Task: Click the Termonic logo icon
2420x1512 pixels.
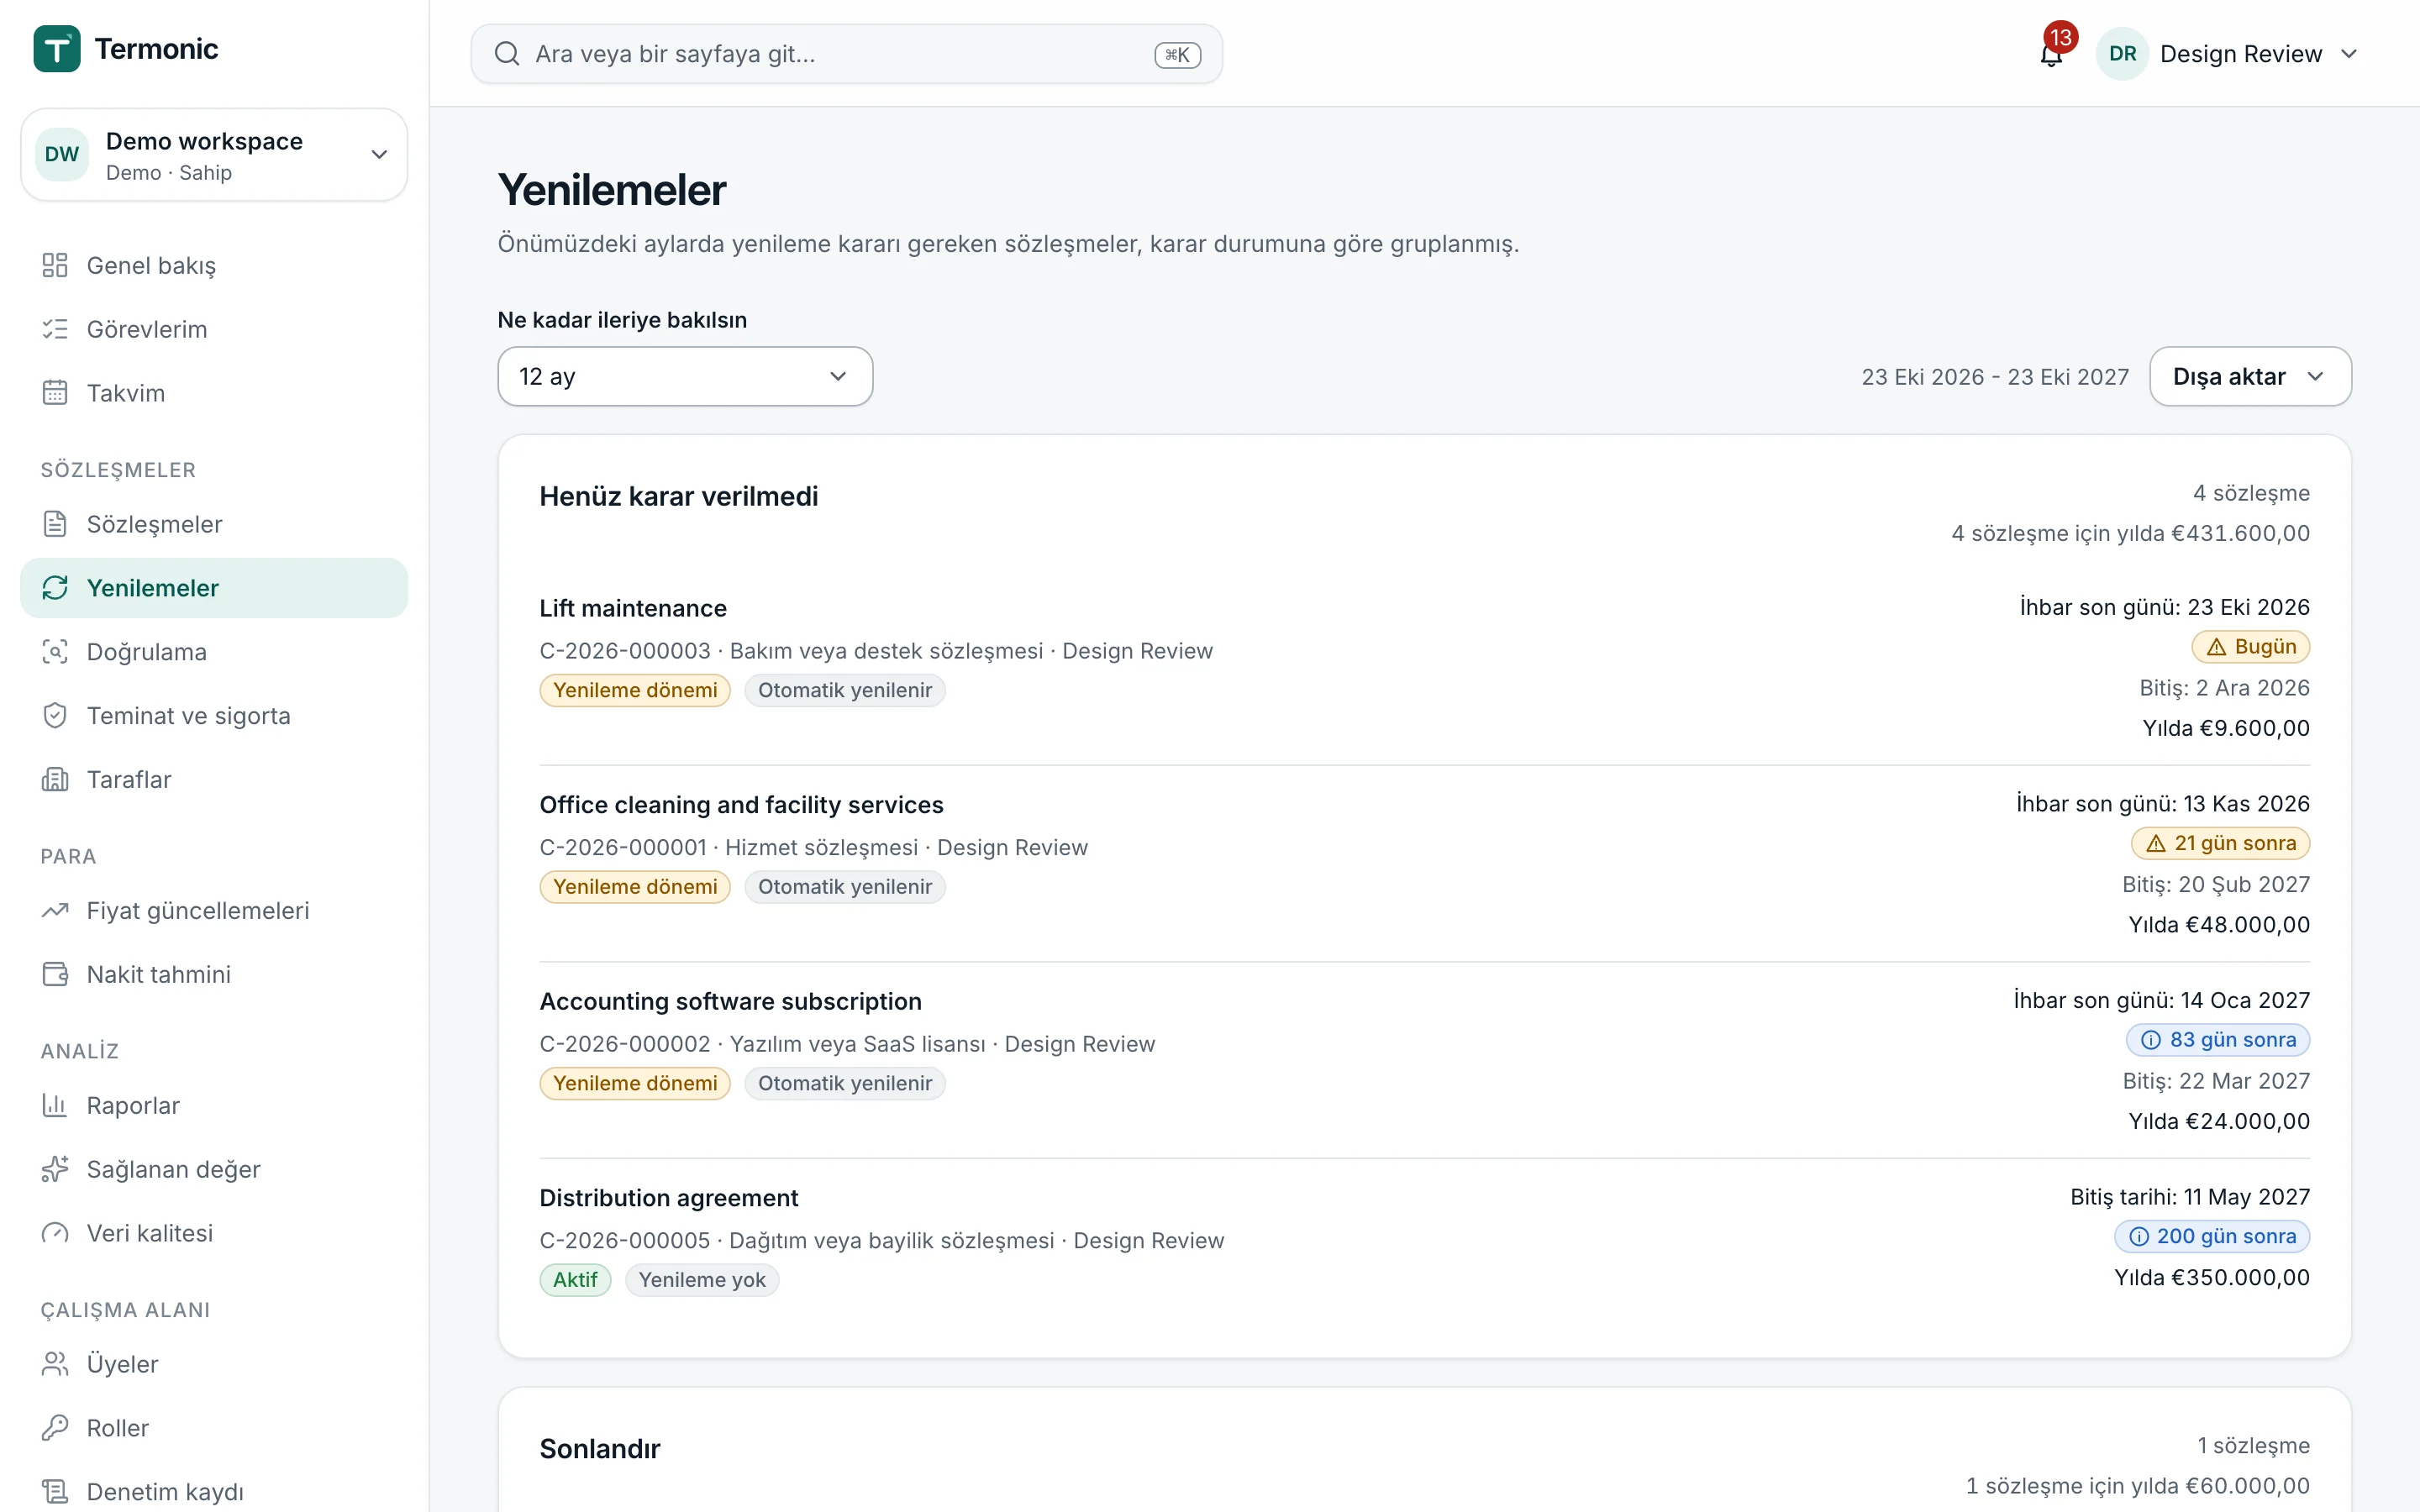Action: pos(57,49)
